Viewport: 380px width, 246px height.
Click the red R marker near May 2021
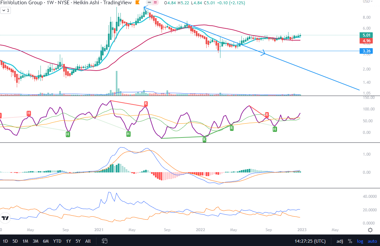point(146,104)
